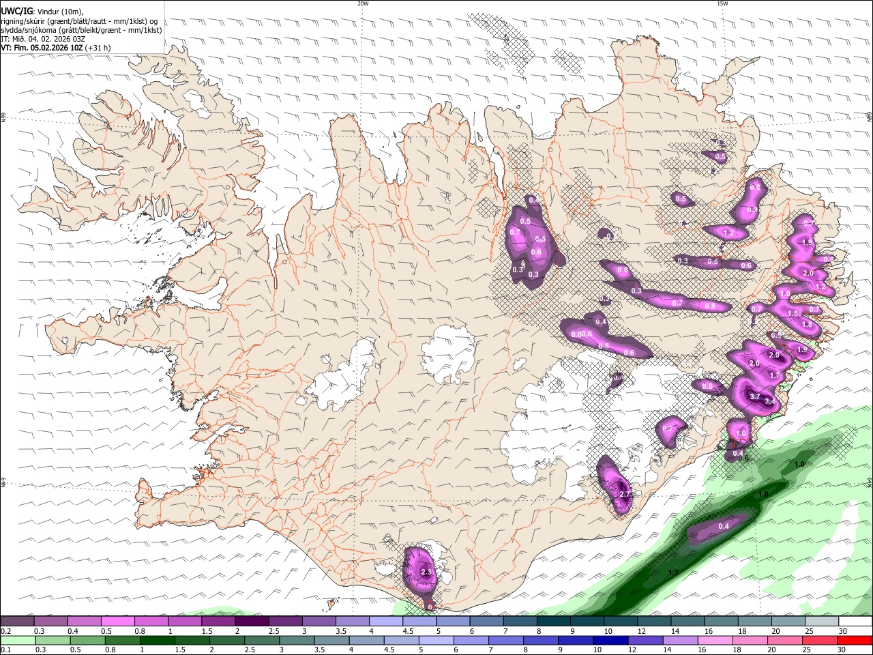Screen dimensions: 873x655
Task: Click the '2.3' value over the southern glacier
Action: point(426,572)
